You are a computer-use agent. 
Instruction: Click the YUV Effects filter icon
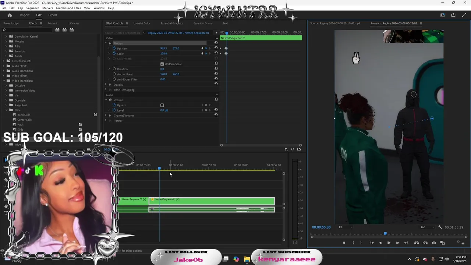[72, 30]
